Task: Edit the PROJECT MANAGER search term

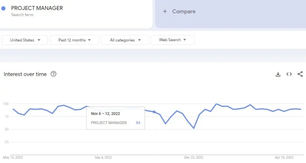Action: (37, 8)
